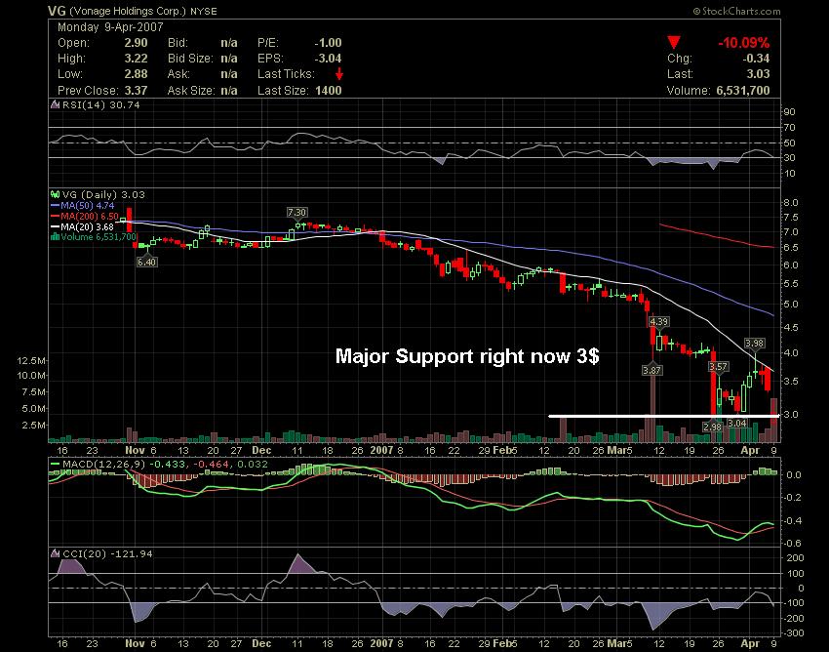
Task: Click the 8.0 price scale label
Action: click(x=791, y=203)
